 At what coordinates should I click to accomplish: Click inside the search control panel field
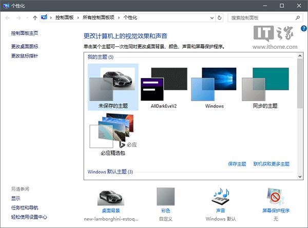262,17
